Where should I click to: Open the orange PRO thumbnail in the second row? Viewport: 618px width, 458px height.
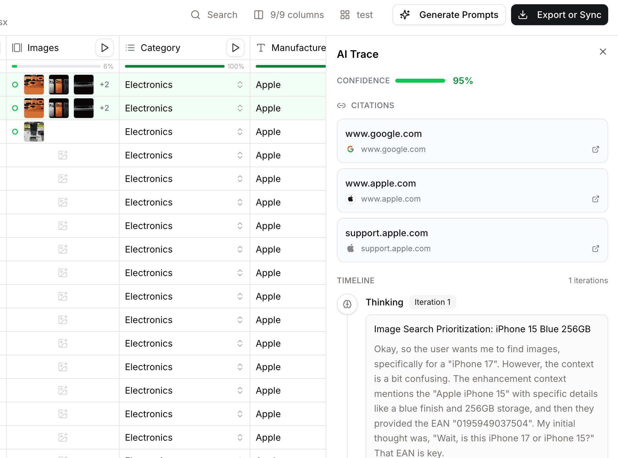[x=34, y=108]
